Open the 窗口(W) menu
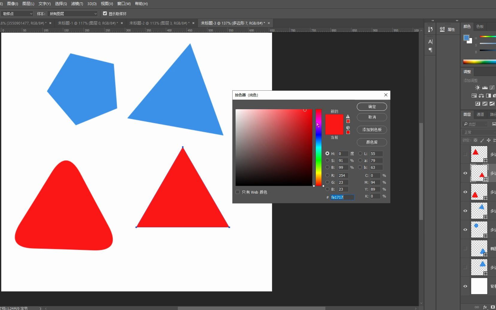Image resolution: width=496 pixels, height=310 pixels. click(x=124, y=4)
